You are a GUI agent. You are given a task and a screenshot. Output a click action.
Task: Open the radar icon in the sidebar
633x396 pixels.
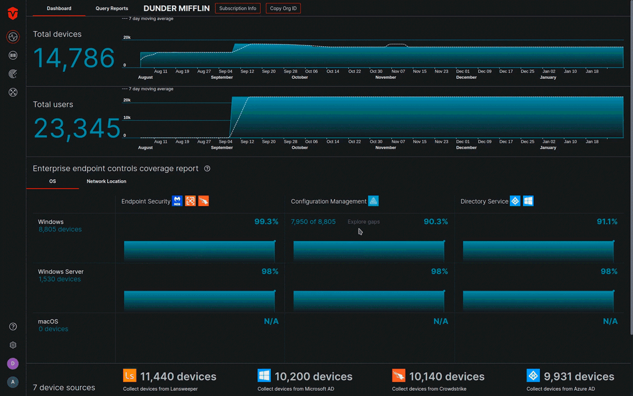(13, 74)
